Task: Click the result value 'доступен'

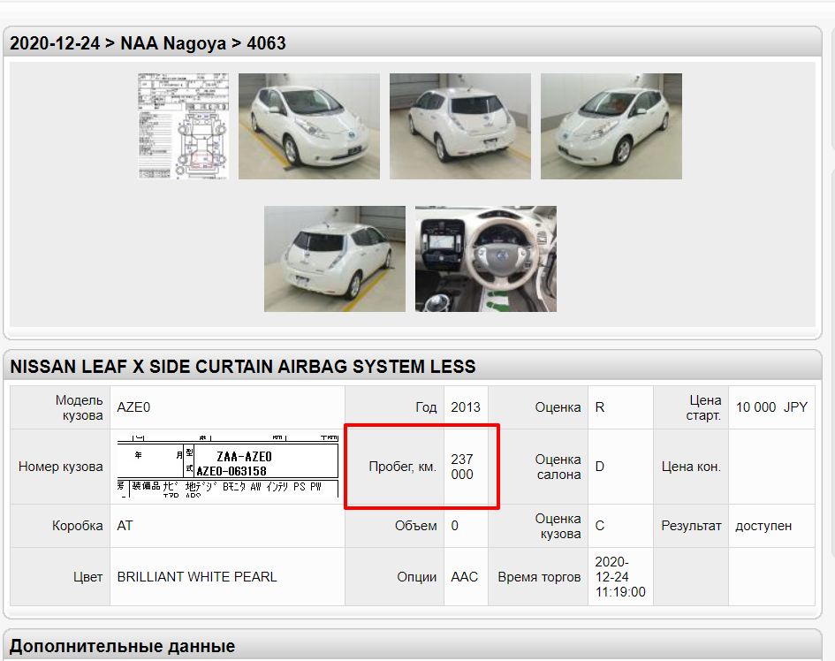Action: 763,527
